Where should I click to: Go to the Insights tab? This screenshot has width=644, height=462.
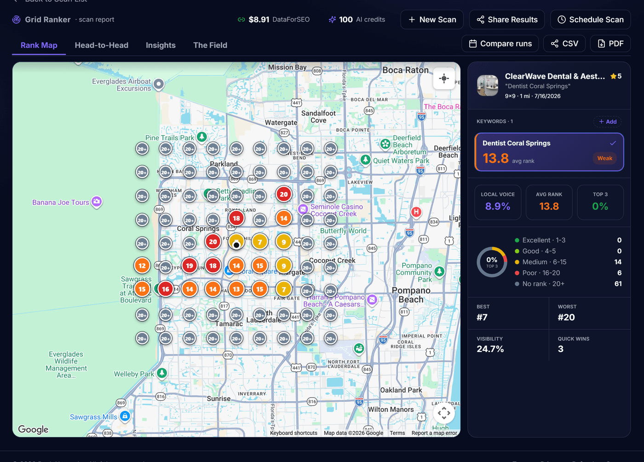161,45
